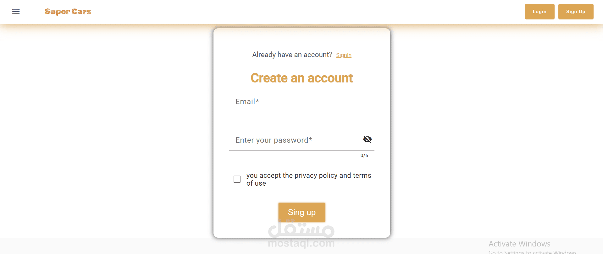
Task: Click the Sign Up button in the header
Action: (x=576, y=12)
